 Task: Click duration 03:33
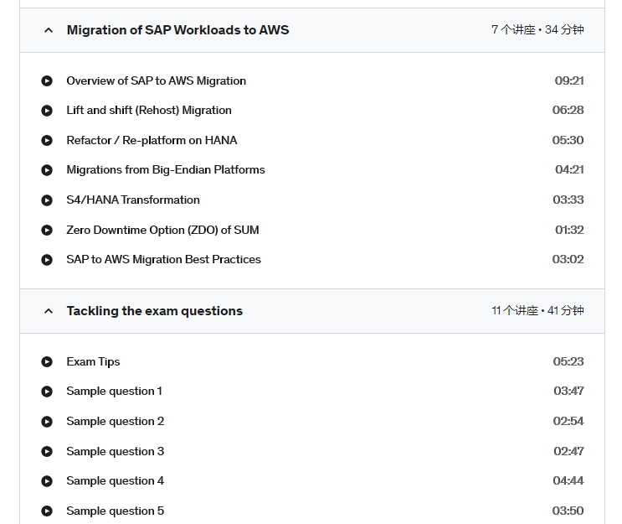click(568, 200)
